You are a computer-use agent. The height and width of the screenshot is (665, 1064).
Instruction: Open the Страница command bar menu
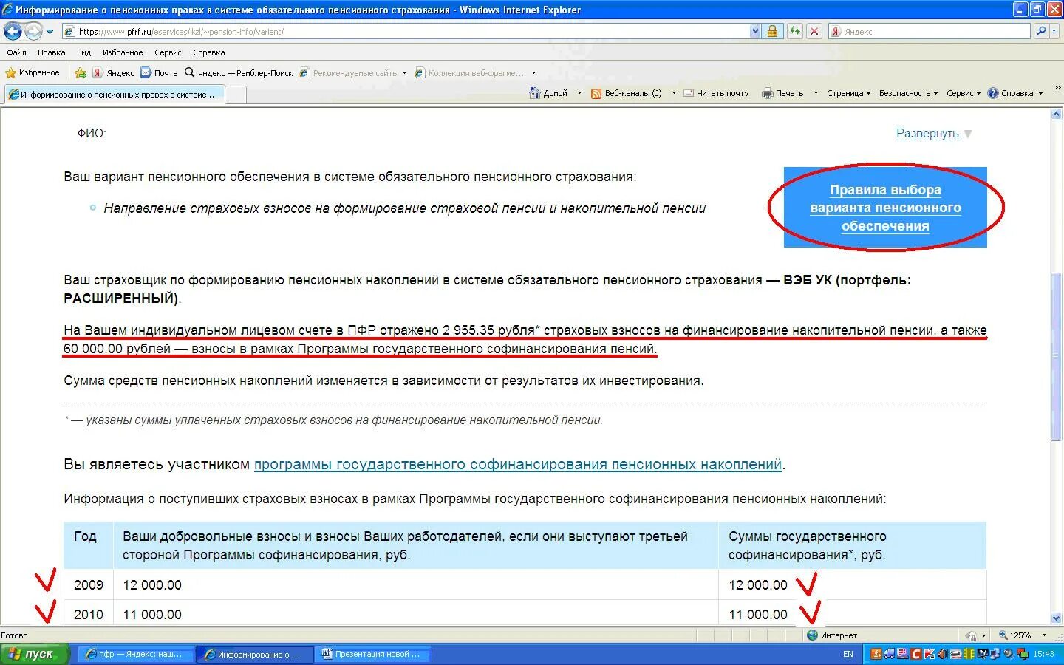click(x=848, y=93)
